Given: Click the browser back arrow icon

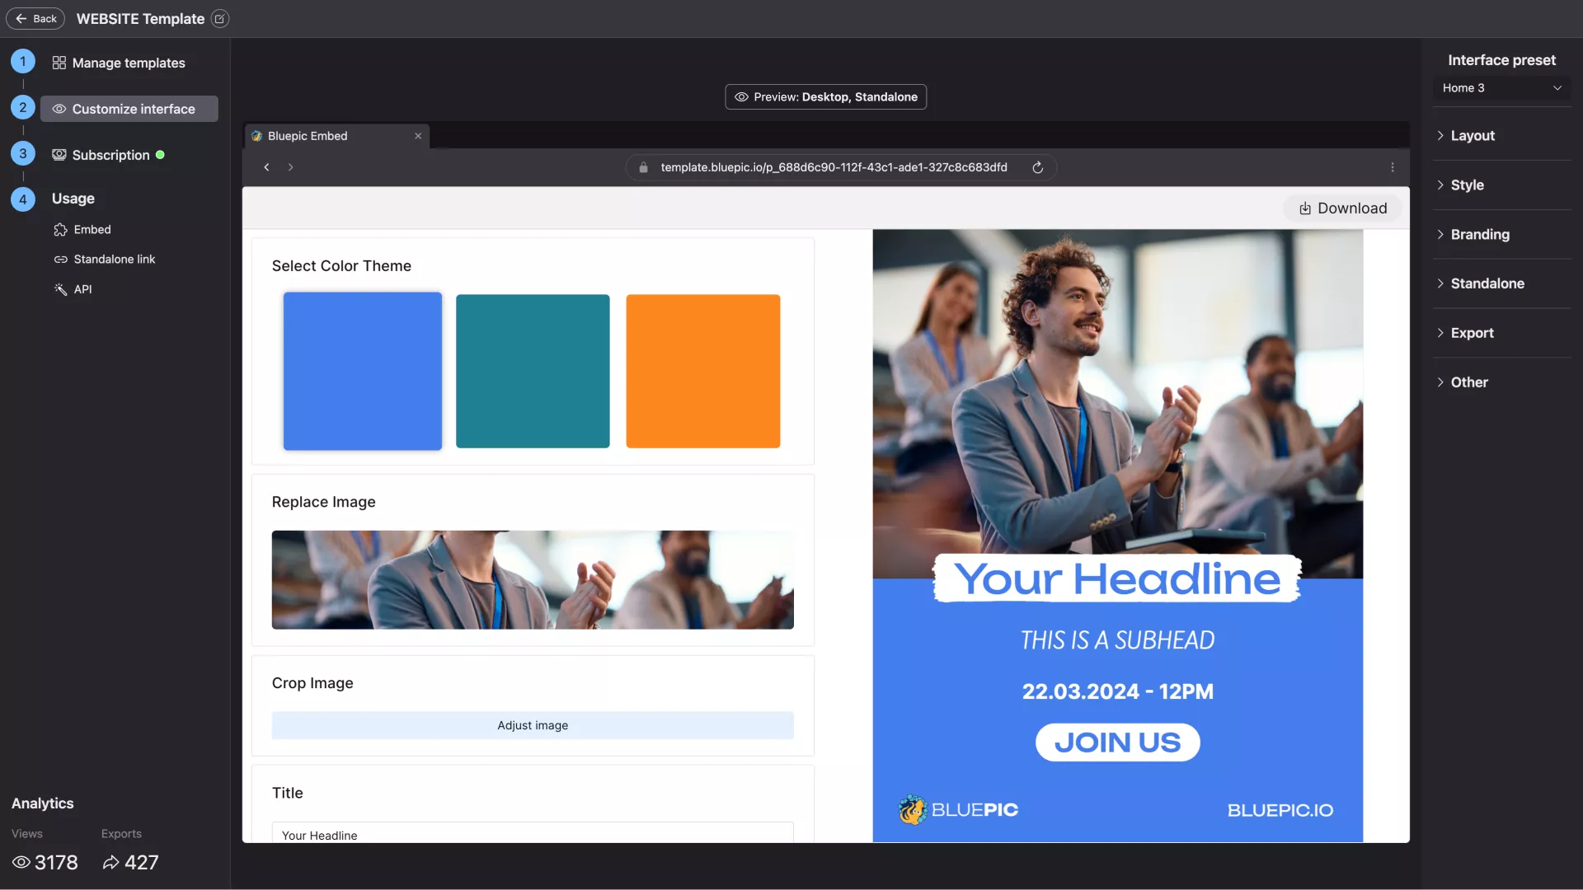Looking at the screenshot, I should point(266,167).
